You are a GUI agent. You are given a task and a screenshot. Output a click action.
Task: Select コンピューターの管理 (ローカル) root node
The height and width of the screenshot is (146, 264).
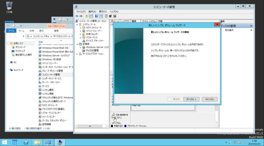point(92,21)
